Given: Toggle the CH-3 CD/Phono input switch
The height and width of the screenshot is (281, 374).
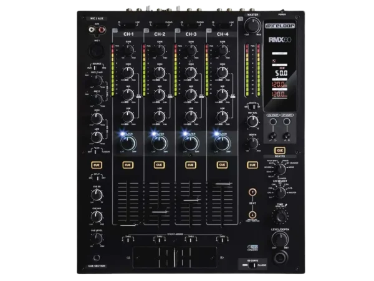Looking at the screenshot, I should (191, 25).
